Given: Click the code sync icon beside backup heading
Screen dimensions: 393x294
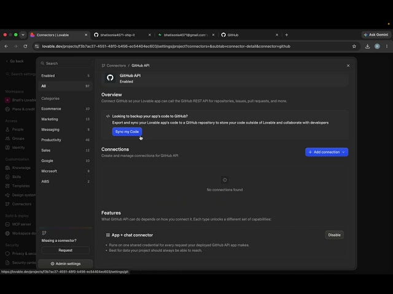Looking at the screenshot, I should pyautogui.click(x=108, y=116).
